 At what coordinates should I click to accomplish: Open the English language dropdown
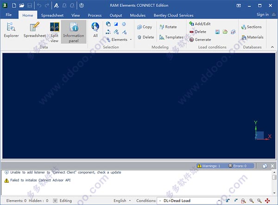click(122, 200)
